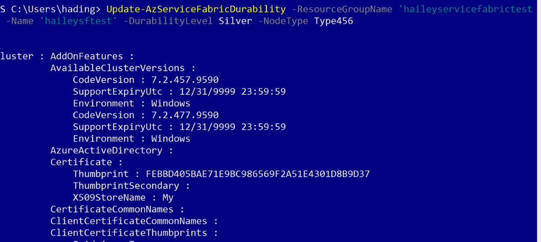Click the AvailableClusterVersions heading
Viewport: 541px width, 242px height.
tap(123, 68)
